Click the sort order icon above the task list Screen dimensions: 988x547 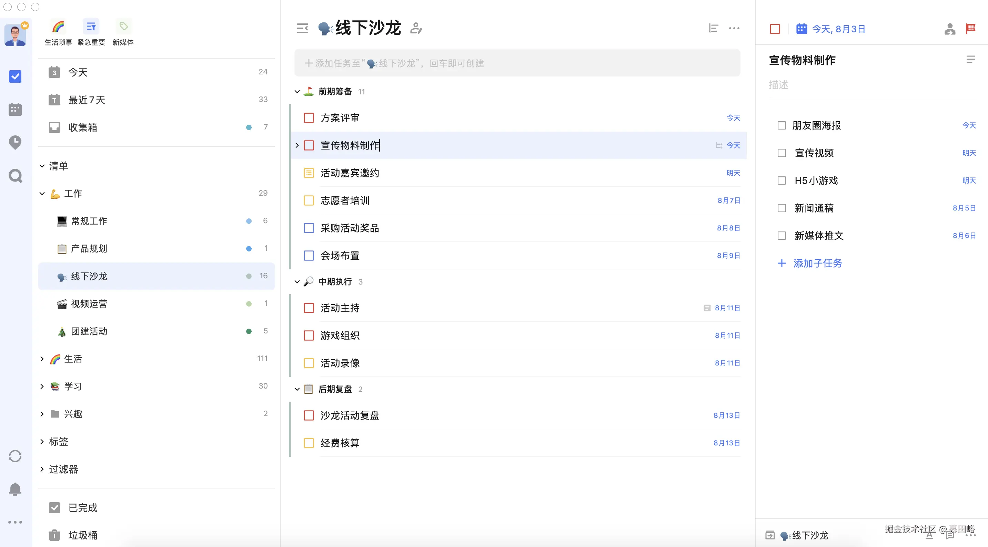(x=712, y=28)
